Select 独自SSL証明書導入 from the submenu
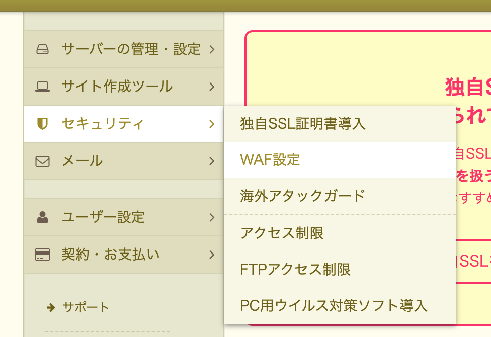 click(x=303, y=124)
